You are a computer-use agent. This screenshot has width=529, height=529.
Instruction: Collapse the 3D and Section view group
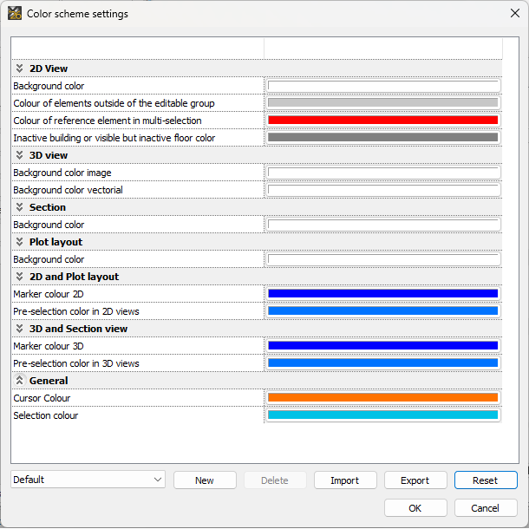pyautogui.click(x=19, y=329)
